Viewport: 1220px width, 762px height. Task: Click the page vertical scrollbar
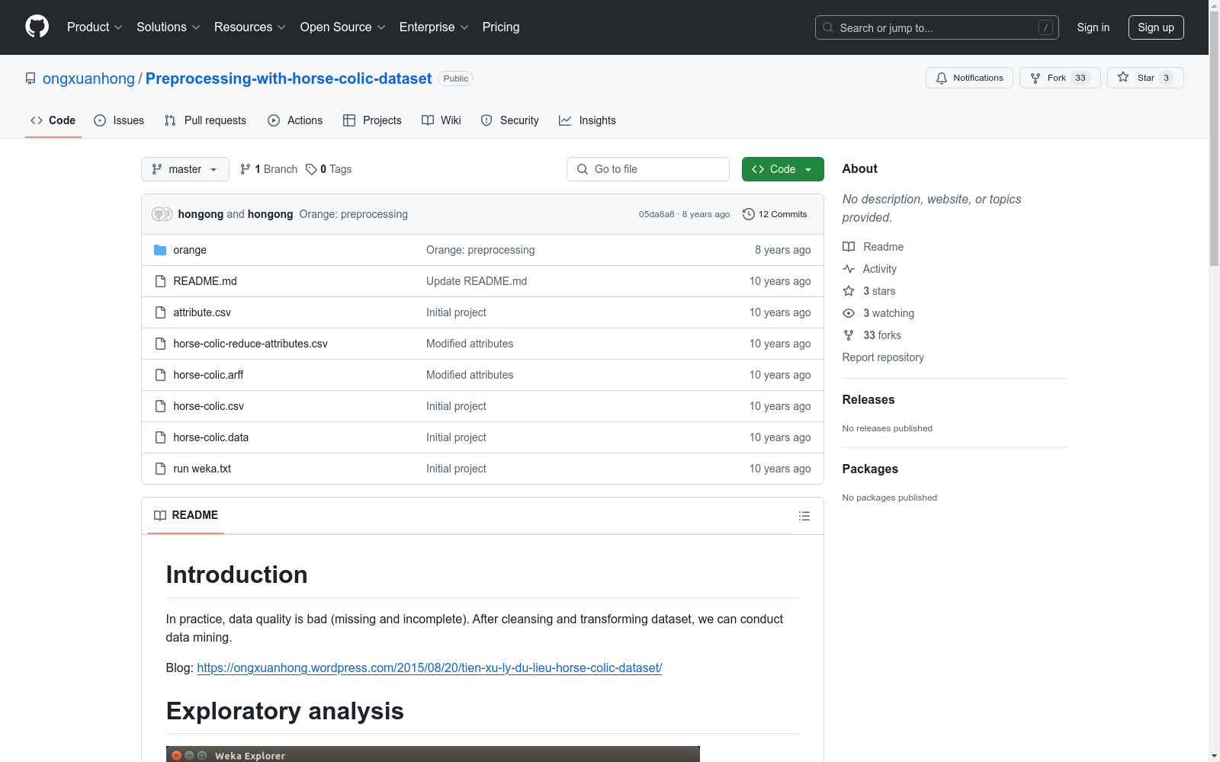coord(1214,137)
